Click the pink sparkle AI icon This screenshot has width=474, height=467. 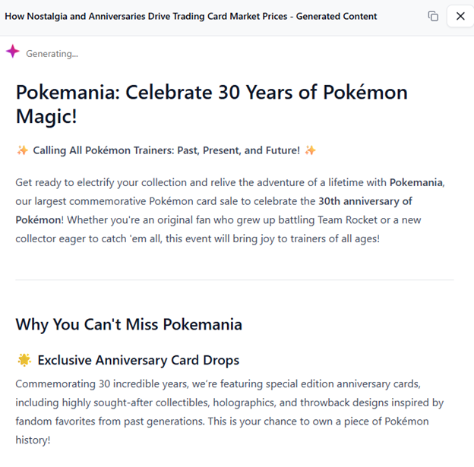(x=13, y=52)
